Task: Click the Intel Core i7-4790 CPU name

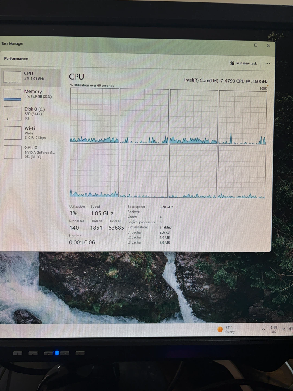Action: 226,81
